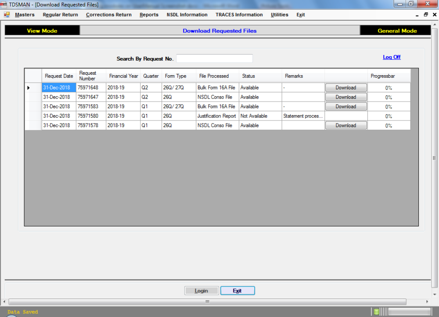Click the green database icon in the status bar
The width and height of the screenshot is (439, 317).
pyautogui.click(x=376, y=311)
